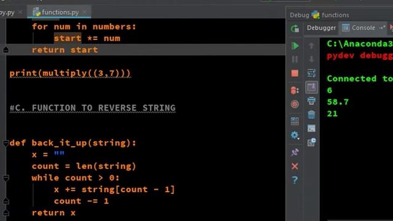Open help with the question mark icon
This screenshot has width=393, height=221.
(x=295, y=180)
